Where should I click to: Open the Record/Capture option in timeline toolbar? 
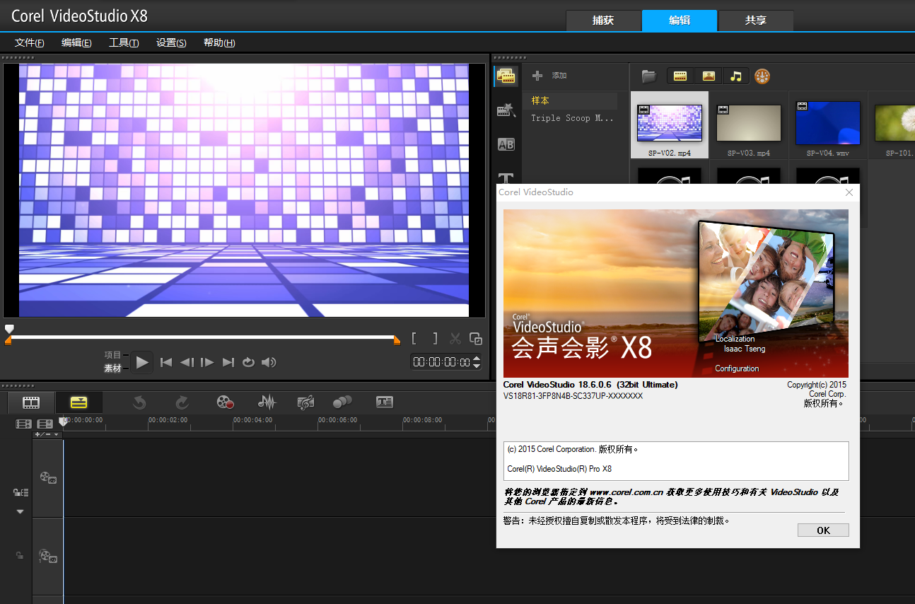click(225, 402)
